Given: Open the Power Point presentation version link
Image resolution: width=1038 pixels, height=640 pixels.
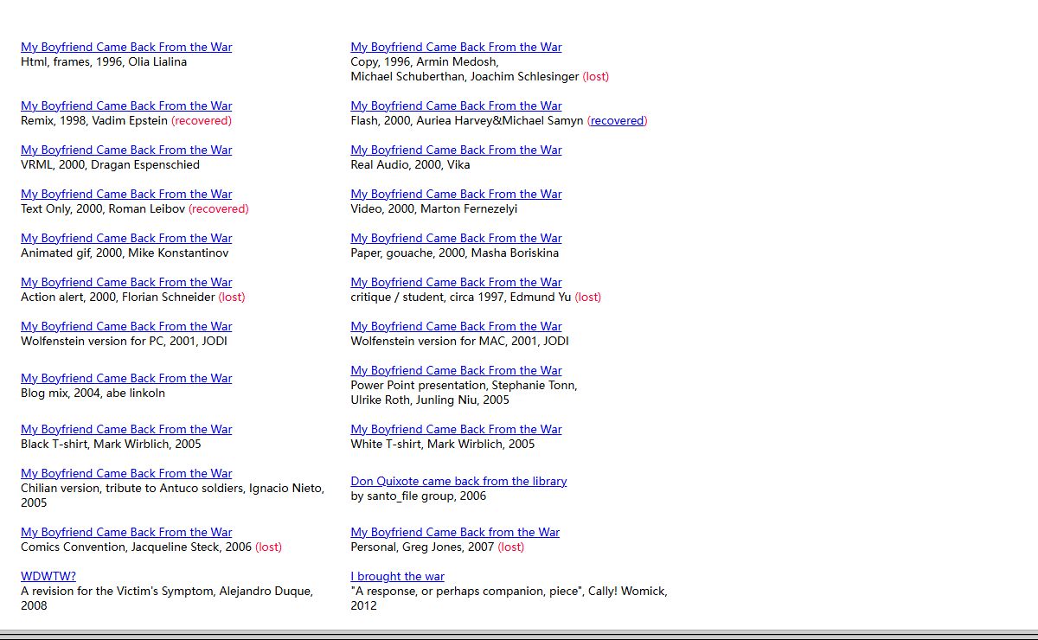Looking at the screenshot, I should point(456,370).
